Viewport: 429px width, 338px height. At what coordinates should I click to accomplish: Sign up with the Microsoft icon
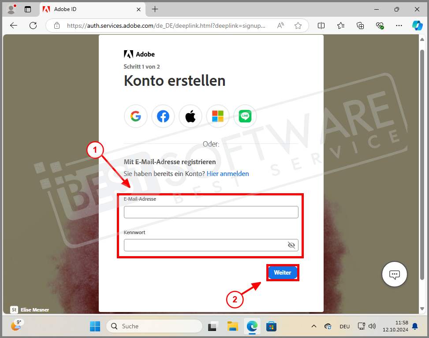coord(218,116)
